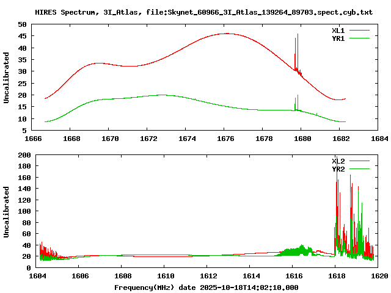This screenshot has width=391, height=293.
Task: Click the 200 tick label on bottom y-axis
Action: point(24,156)
